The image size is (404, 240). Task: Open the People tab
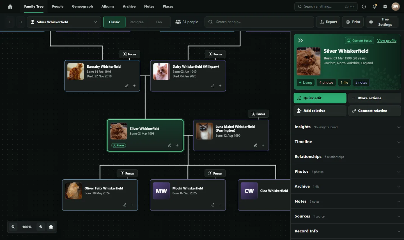tap(58, 6)
